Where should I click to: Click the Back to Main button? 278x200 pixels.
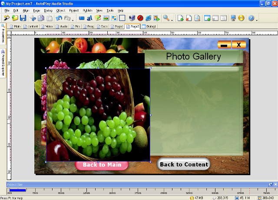click(102, 165)
